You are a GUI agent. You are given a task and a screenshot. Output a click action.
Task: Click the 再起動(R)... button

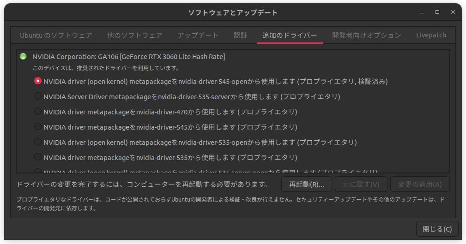click(x=307, y=184)
